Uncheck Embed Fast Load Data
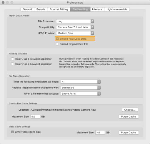150x144 pixels. [57, 39]
